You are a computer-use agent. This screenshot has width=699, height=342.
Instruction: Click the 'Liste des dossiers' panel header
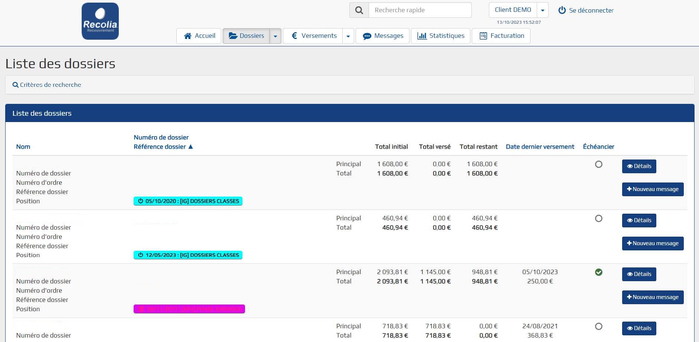click(x=350, y=113)
